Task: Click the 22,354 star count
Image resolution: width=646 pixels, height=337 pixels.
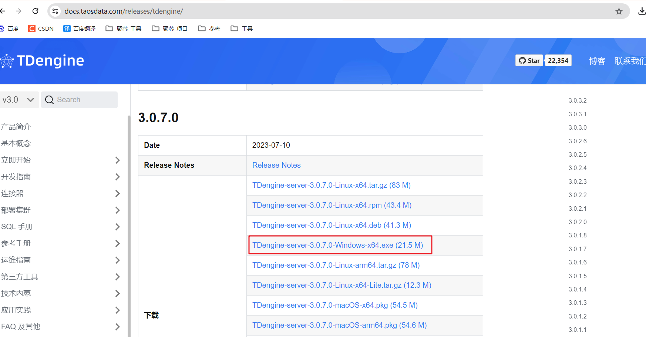Action: click(x=558, y=61)
